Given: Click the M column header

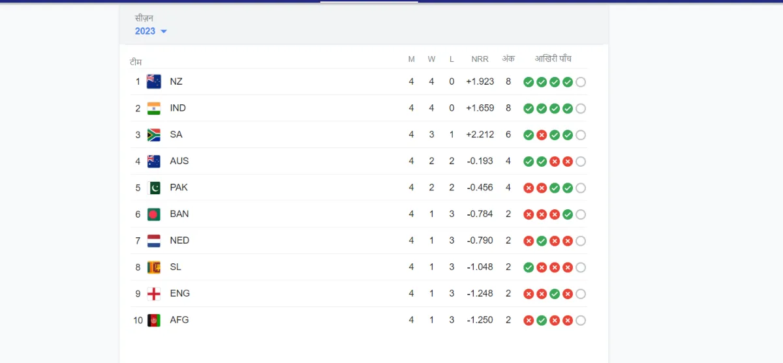Looking at the screenshot, I should [x=411, y=59].
